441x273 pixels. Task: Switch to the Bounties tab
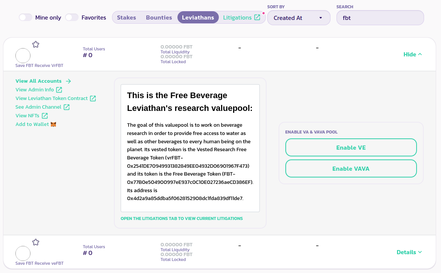[x=159, y=18]
